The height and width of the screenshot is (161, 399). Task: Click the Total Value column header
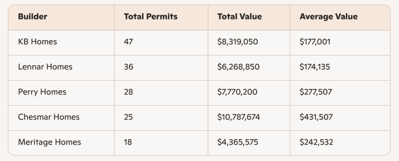pyautogui.click(x=240, y=17)
